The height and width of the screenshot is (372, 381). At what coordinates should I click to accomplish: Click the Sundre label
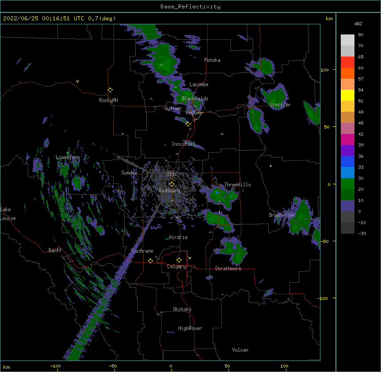coord(129,173)
